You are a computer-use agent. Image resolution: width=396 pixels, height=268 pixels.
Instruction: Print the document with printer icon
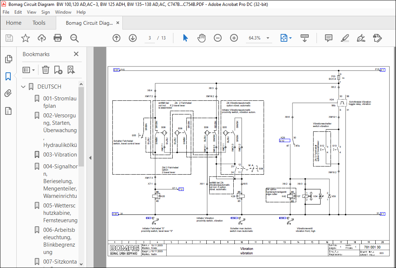[58, 38]
